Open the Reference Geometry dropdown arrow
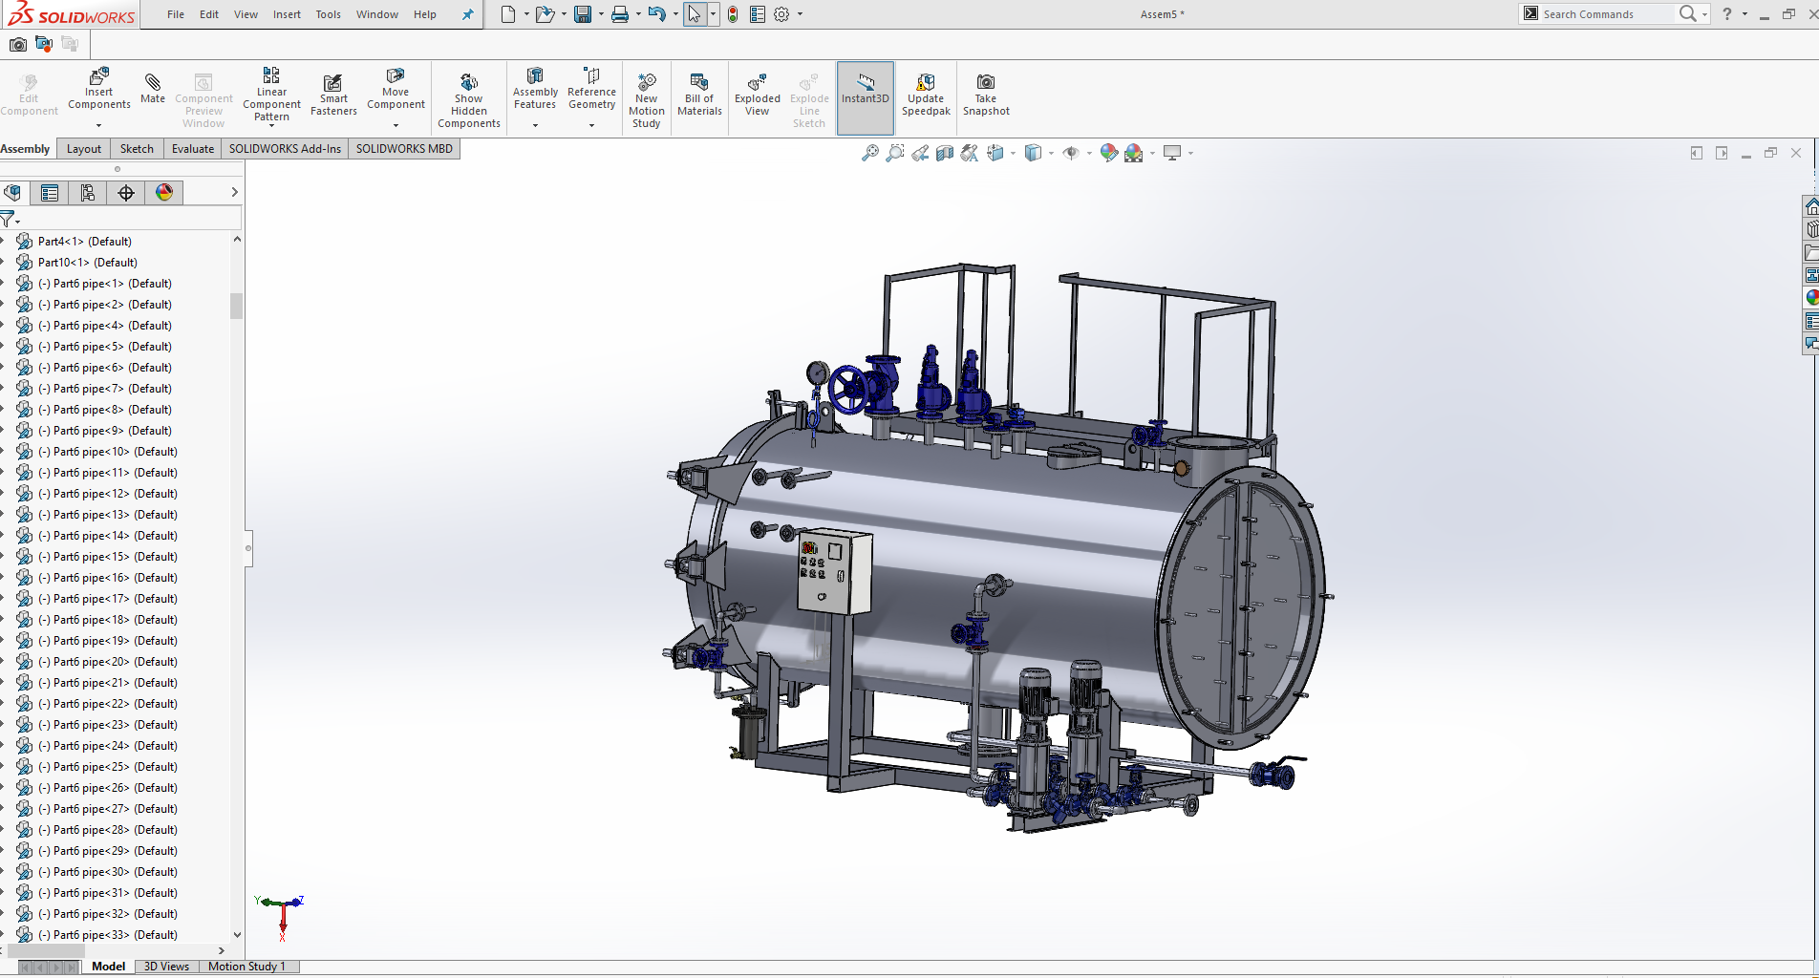Screen dimensions: 1819x978 coord(591,125)
